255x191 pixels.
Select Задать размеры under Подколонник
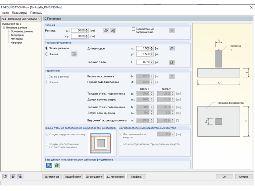click(47, 76)
